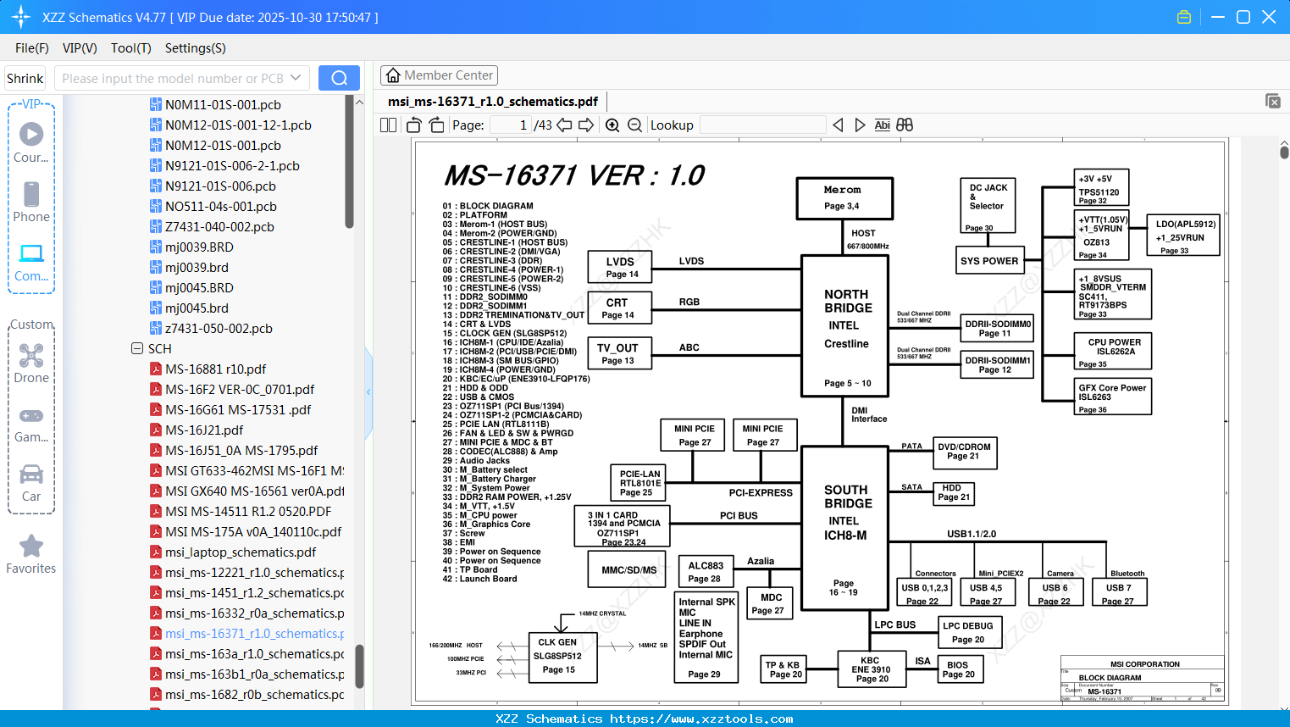Open MSI MS-175A v0A_140110c.pdf
The width and height of the screenshot is (1290, 727).
coord(253,532)
